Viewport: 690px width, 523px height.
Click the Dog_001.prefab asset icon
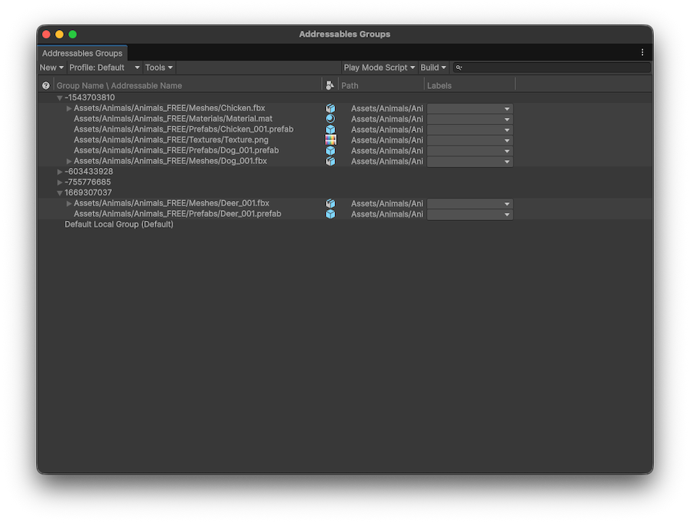click(x=330, y=150)
